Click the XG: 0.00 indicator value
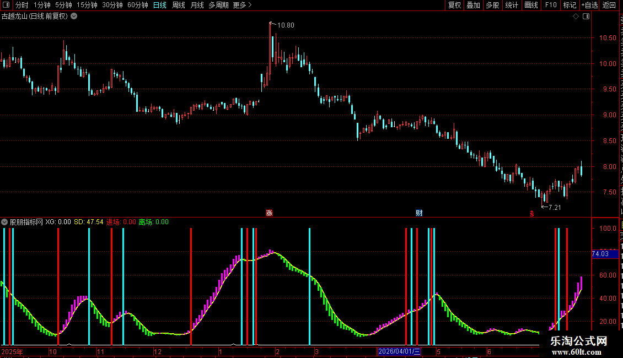623x358 pixels. (x=58, y=222)
